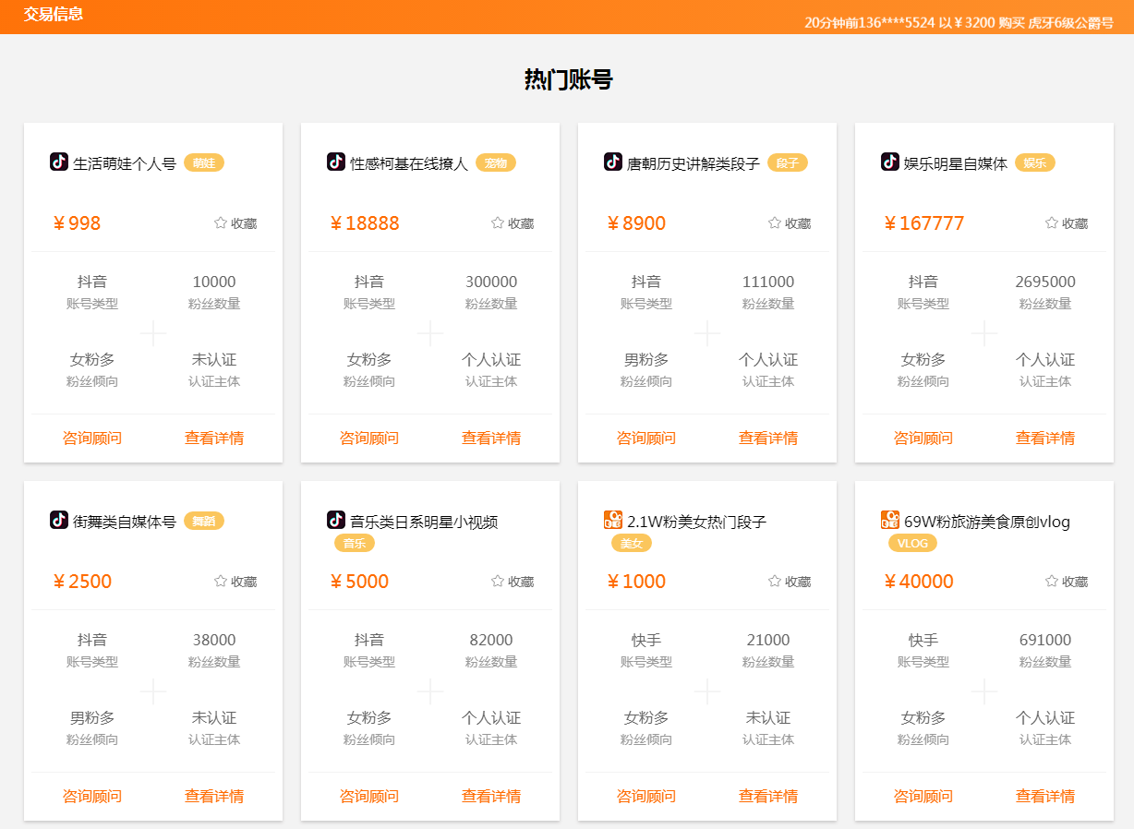Click Douyin icon beside 唐朝历史讲解类段子
Viewport: 1134px width, 829px height.
tap(613, 162)
